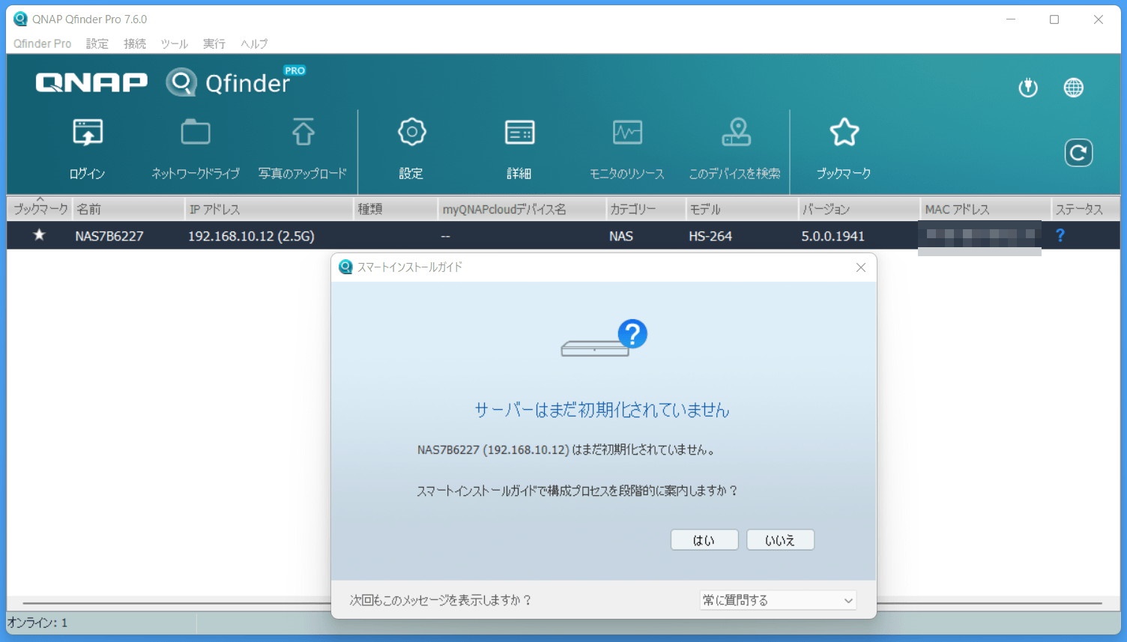Screen dimensions: 1127x642
Task: Open the Qfinder Pro menu
Action: pos(43,43)
